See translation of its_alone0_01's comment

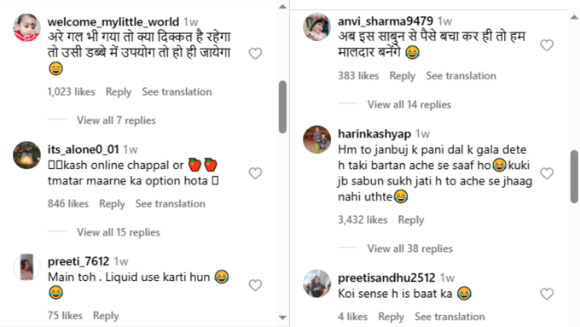170,204
